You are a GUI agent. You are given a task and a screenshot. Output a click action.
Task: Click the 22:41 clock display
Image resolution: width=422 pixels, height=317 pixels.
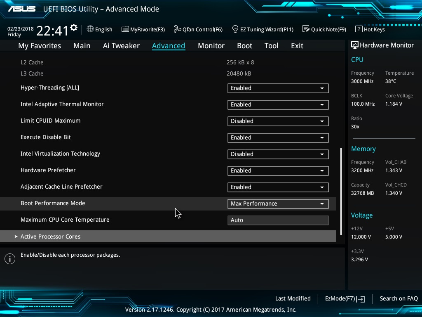52,31
